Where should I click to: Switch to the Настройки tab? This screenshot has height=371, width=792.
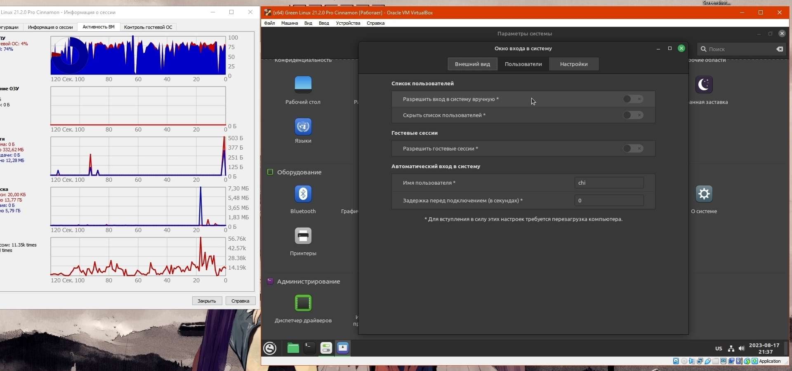pos(574,64)
